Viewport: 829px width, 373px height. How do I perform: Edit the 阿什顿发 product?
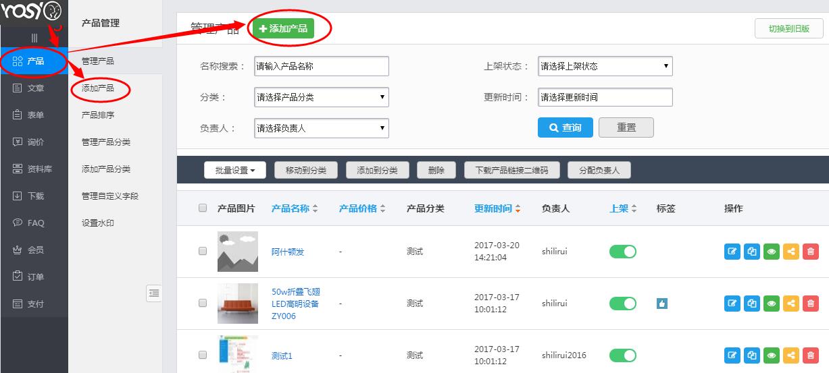click(x=732, y=252)
